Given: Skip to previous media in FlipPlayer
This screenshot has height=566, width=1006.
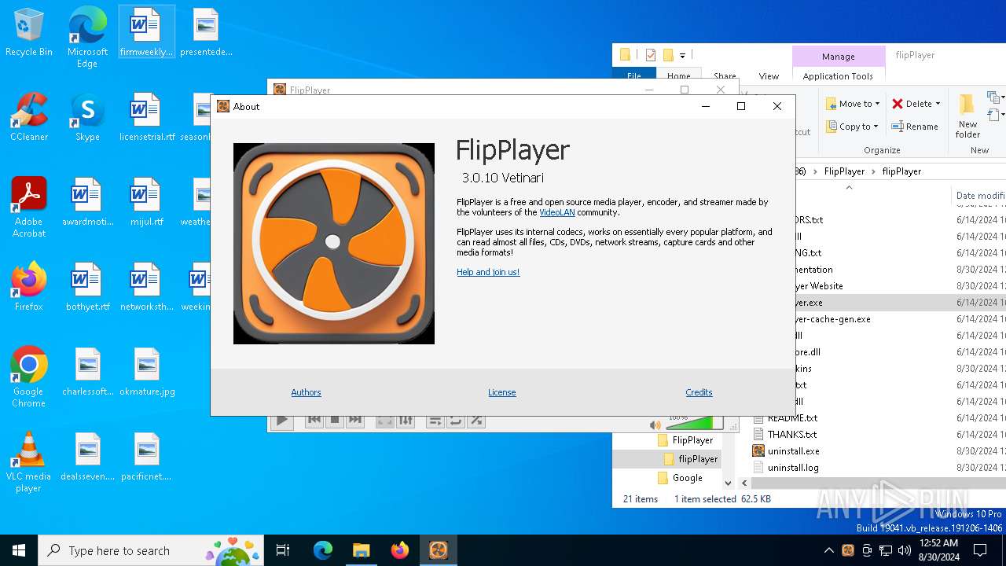Looking at the screenshot, I should pos(314,421).
